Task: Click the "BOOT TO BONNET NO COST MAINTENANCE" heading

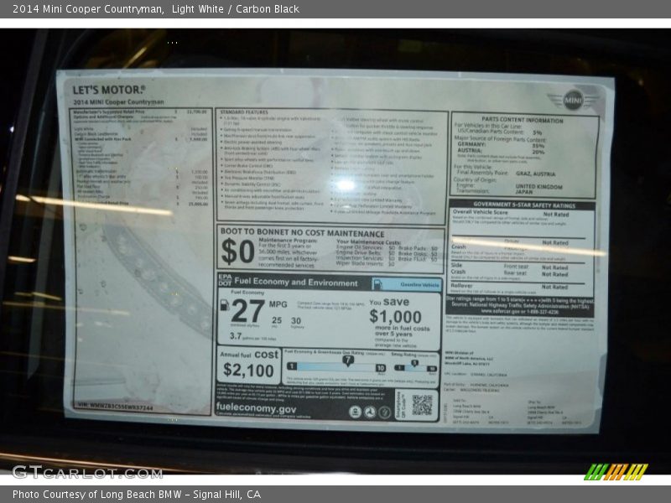Action: coord(302,233)
